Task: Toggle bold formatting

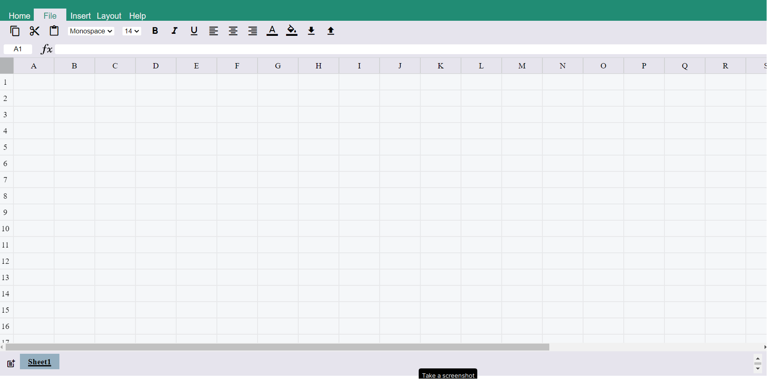Action: pyautogui.click(x=155, y=31)
